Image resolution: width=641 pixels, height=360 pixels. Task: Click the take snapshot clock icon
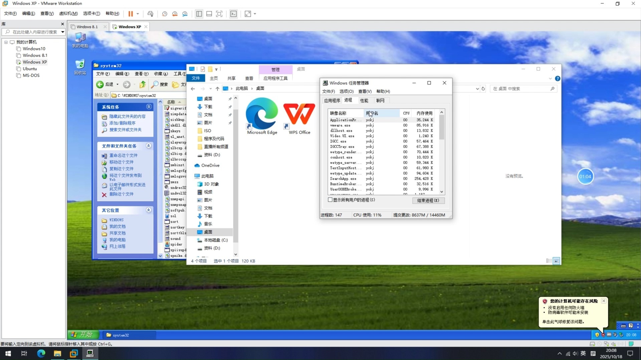point(165,14)
